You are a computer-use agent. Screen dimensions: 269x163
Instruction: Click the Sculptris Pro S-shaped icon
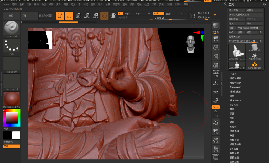point(113,16)
